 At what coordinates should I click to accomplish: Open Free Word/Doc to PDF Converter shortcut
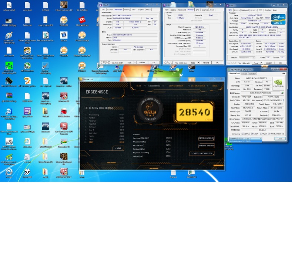tap(64, 129)
